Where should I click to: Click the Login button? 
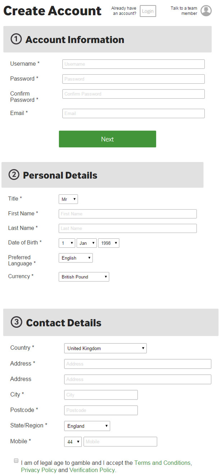[148, 11]
